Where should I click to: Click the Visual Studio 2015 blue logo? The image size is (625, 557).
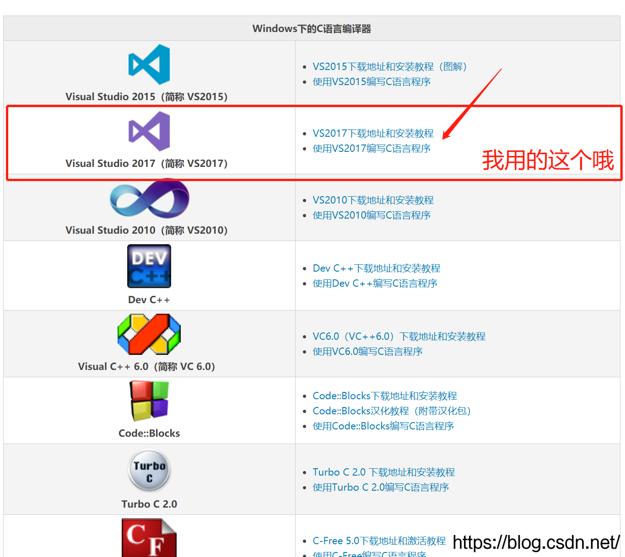click(x=149, y=64)
